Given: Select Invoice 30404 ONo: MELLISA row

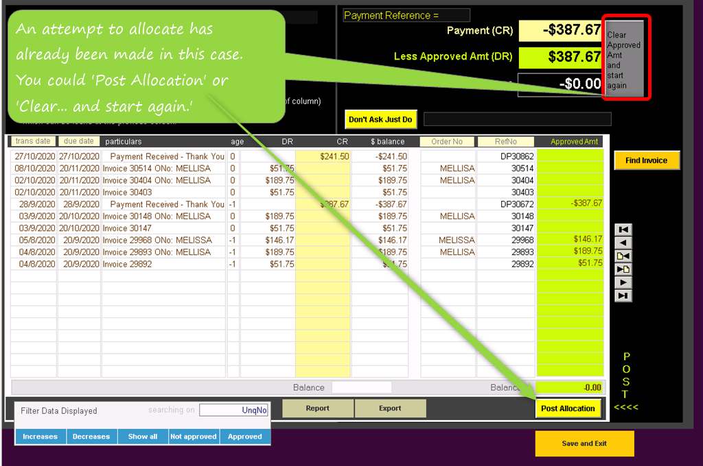Looking at the screenshot, I should pyautogui.click(x=307, y=180).
